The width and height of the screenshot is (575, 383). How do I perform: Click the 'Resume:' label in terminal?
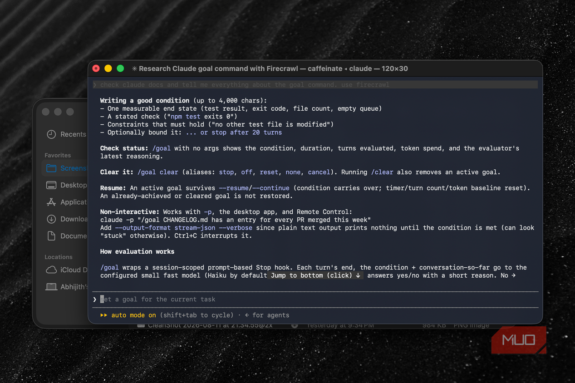pos(113,188)
